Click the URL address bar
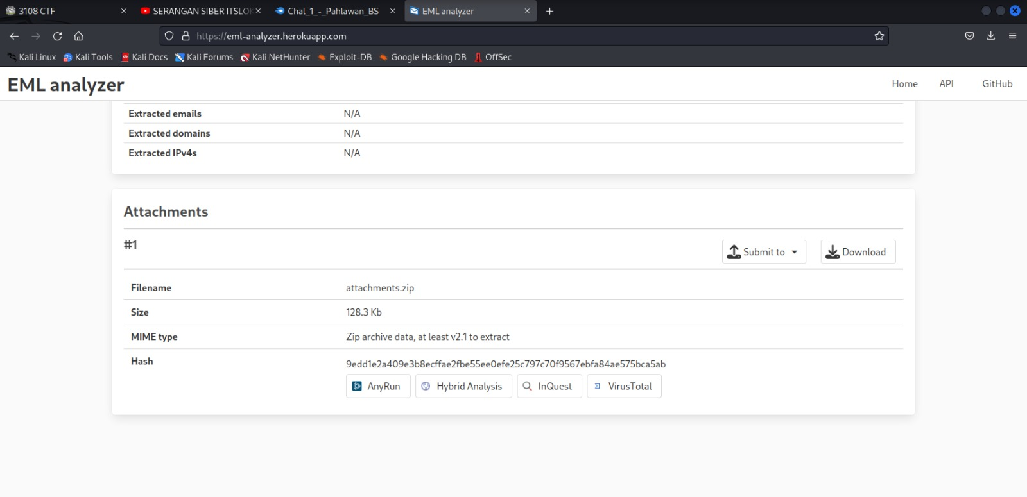The height and width of the screenshot is (497, 1027). pos(513,36)
